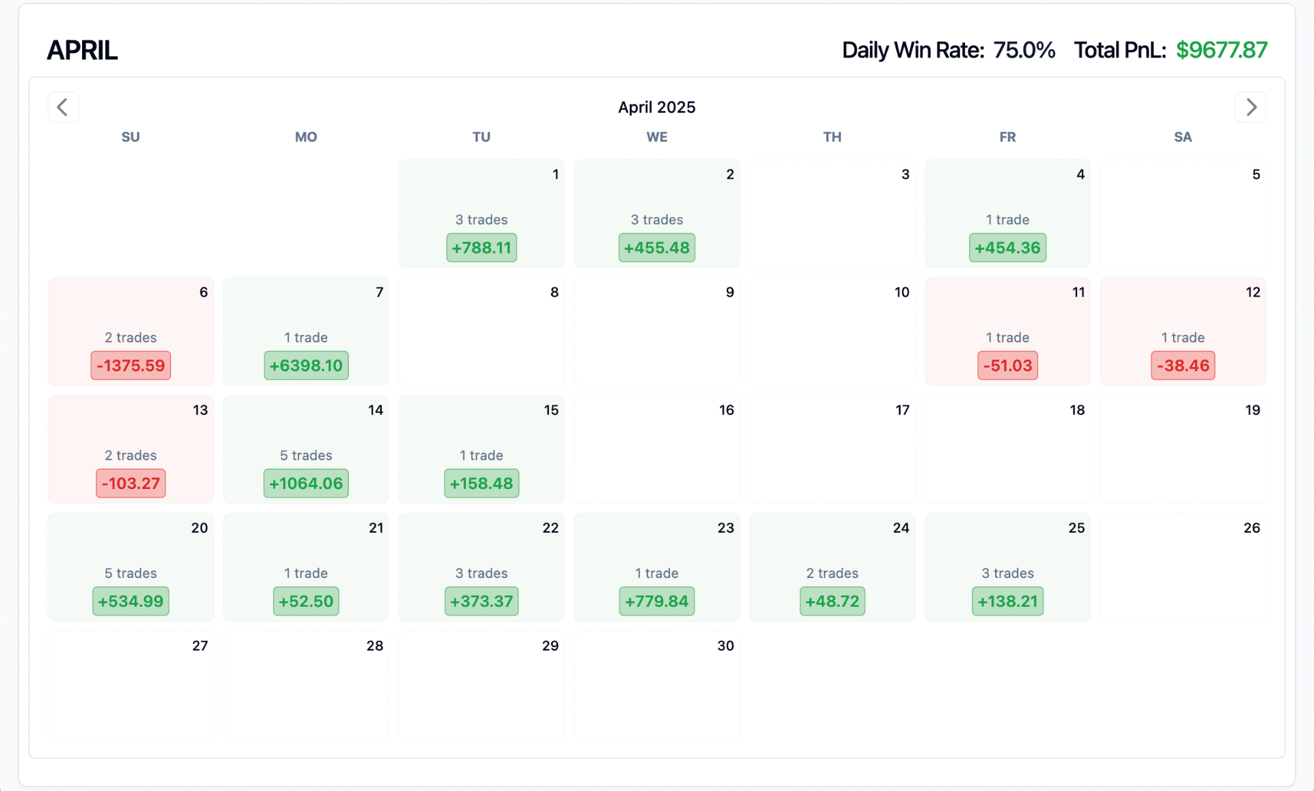Go to previous month with left chevron
1314x791 pixels.
(x=63, y=108)
